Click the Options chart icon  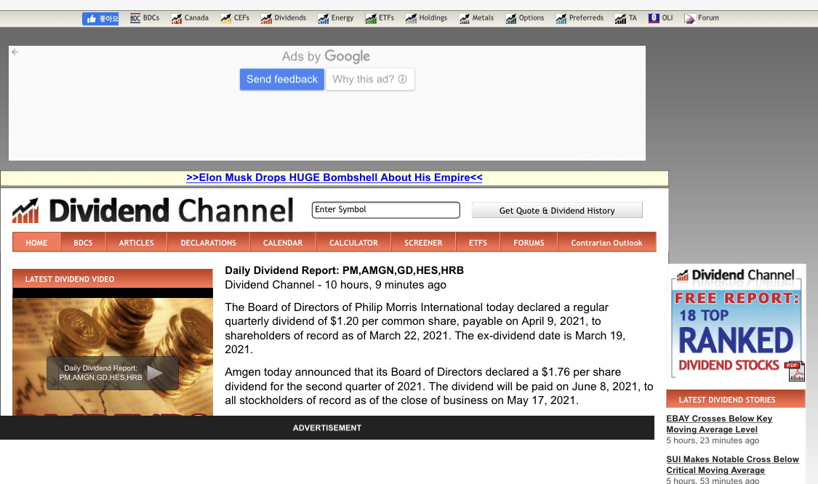(x=510, y=19)
